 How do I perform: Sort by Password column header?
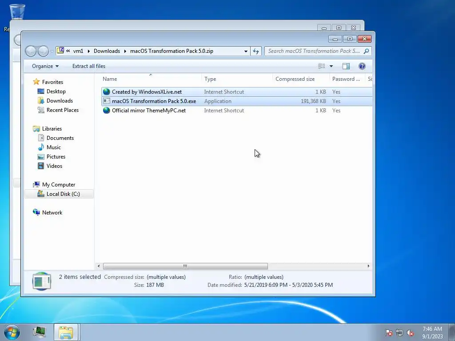coord(347,79)
